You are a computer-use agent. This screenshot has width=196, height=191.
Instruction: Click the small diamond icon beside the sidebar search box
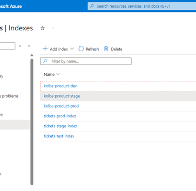[20, 46]
